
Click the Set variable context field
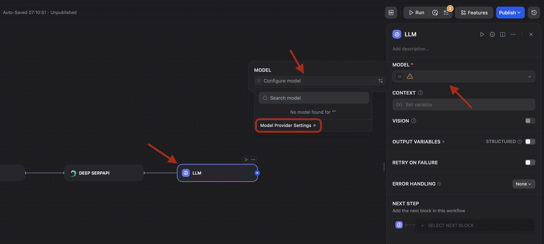coord(464,105)
